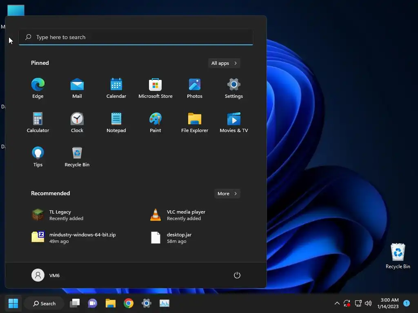The image size is (418, 313).
Task: Select Recycle Bin on the desktop
Action: coord(398,256)
